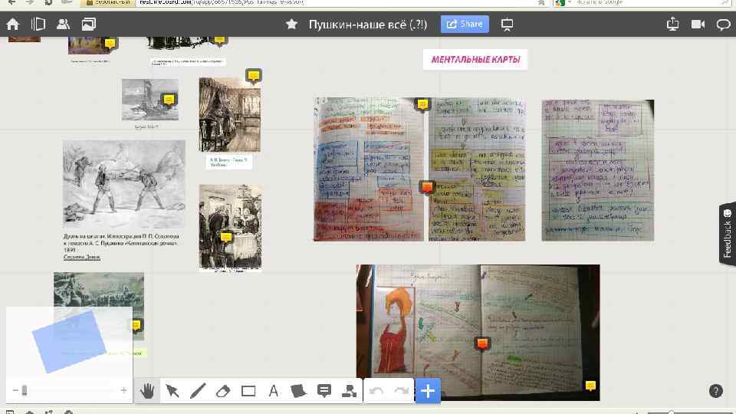Select the Comment tool
The height and width of the screenshot is (414, 736).
[x=324, y=390]
